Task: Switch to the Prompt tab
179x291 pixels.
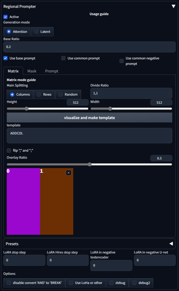Action: (x=51, y=71)
